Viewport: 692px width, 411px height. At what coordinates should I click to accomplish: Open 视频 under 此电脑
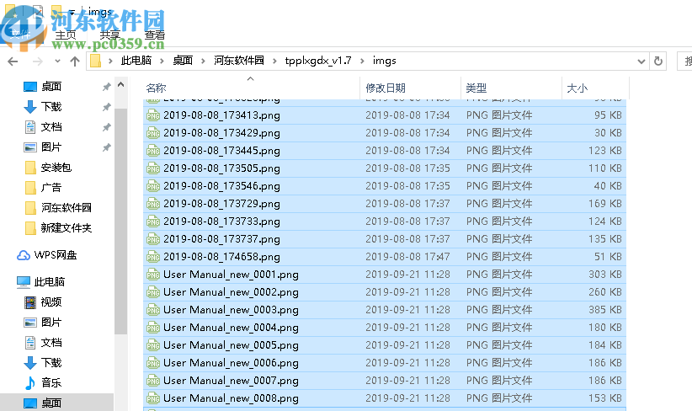51,302
